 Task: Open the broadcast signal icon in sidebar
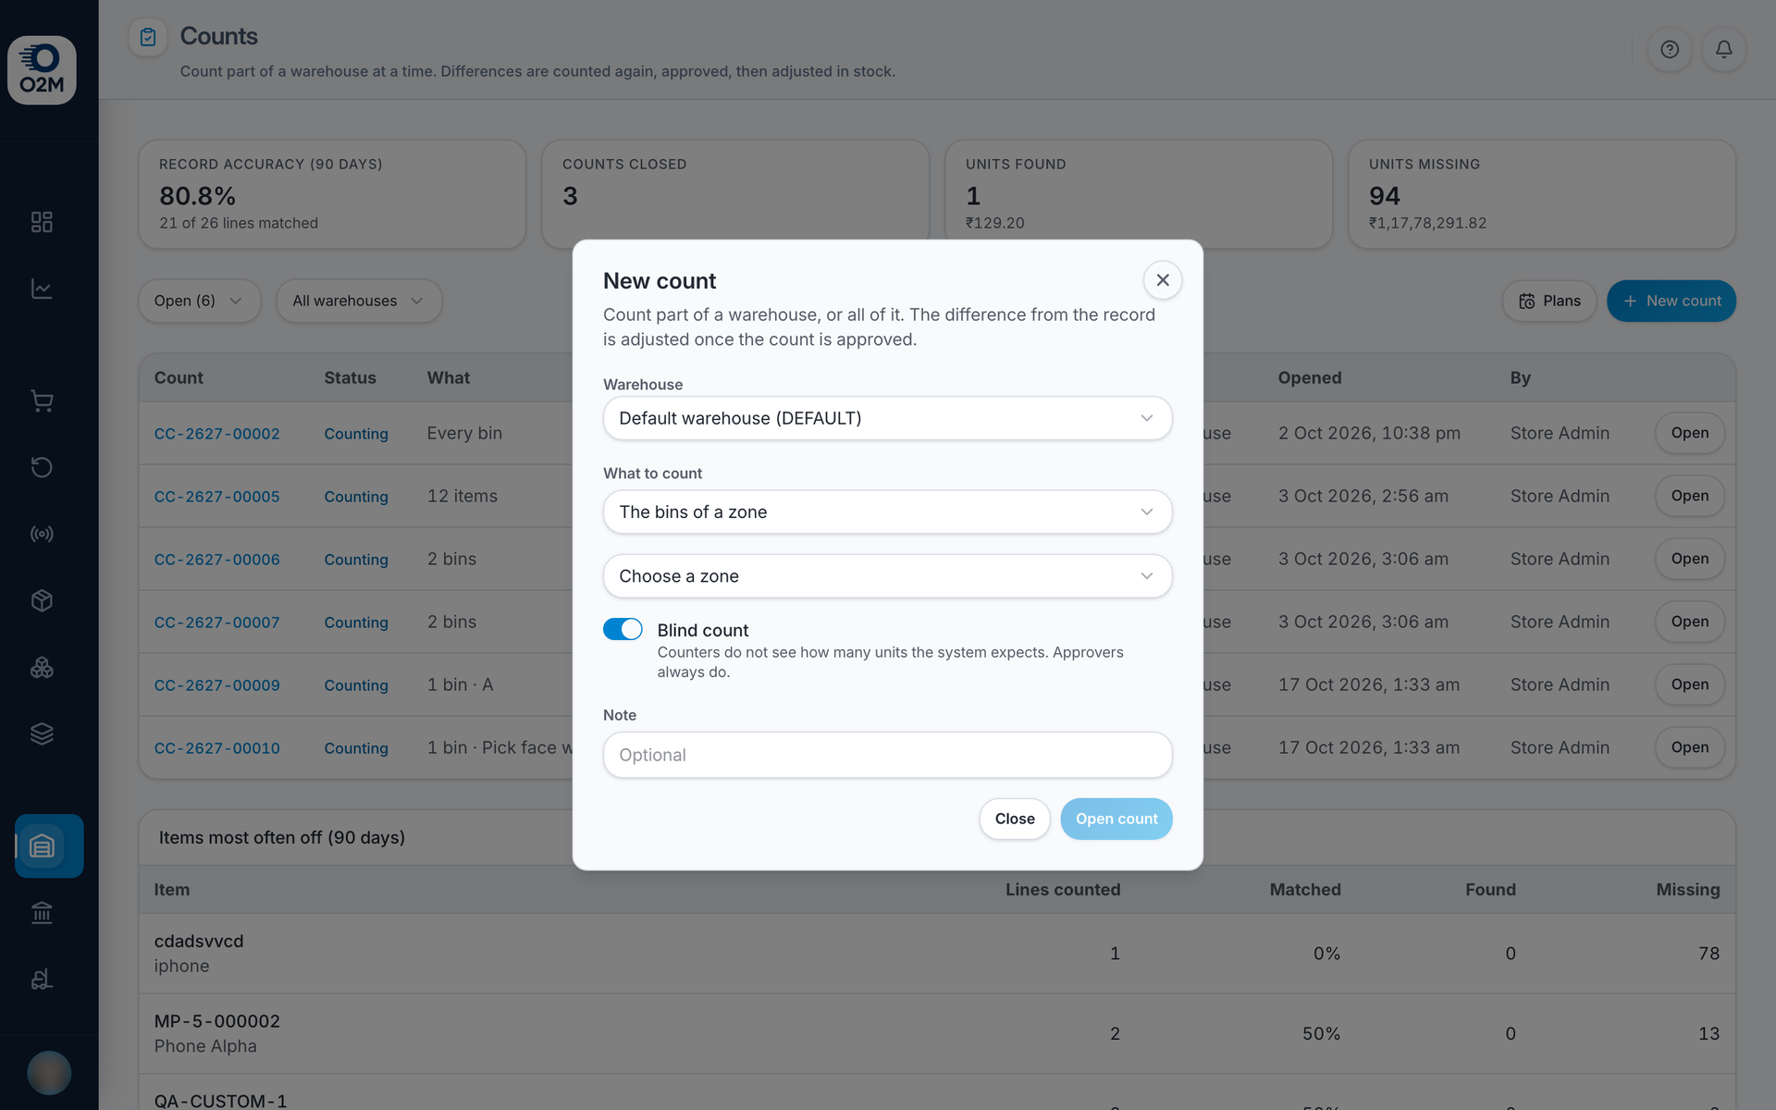42,534
